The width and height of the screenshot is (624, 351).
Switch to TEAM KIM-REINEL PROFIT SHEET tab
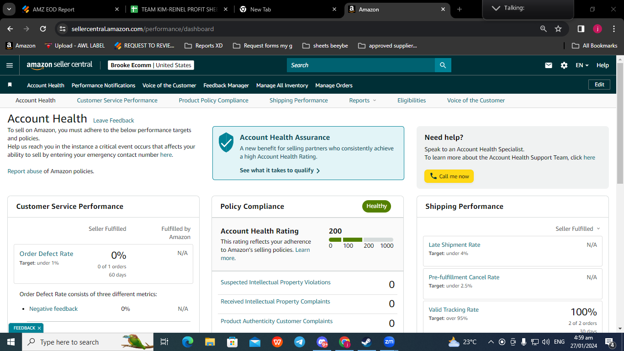[x=180, y=9]
